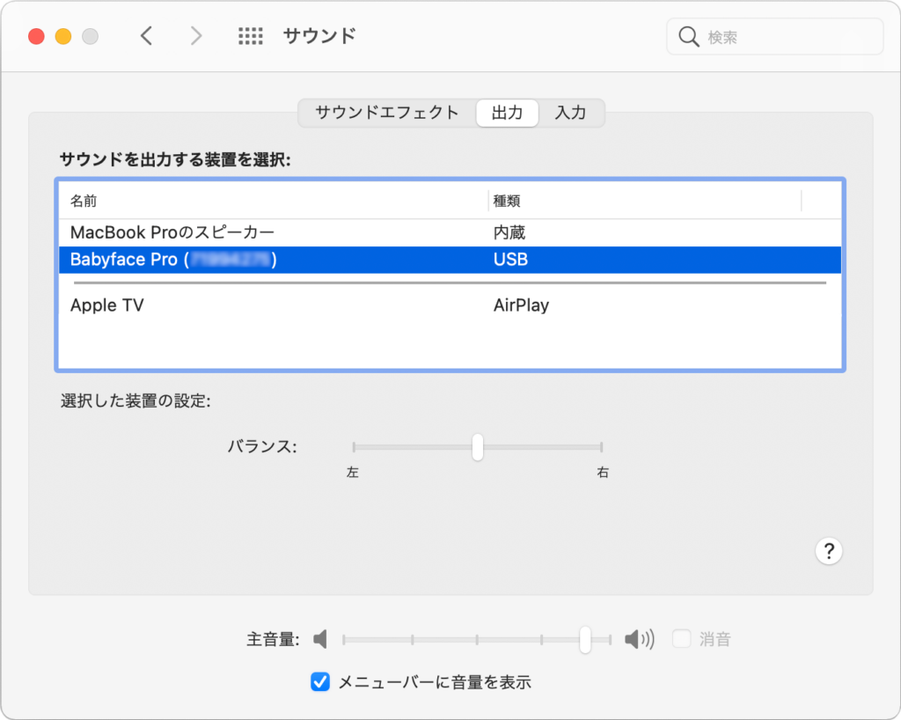Select Apple TV AirPlay device

click(x=107, y=305)
